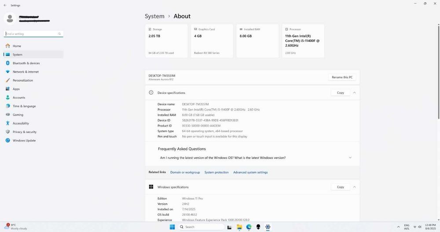This screenshot has width=440, height=232.
Task: Open Apps settings
Action: coord(33,89)
